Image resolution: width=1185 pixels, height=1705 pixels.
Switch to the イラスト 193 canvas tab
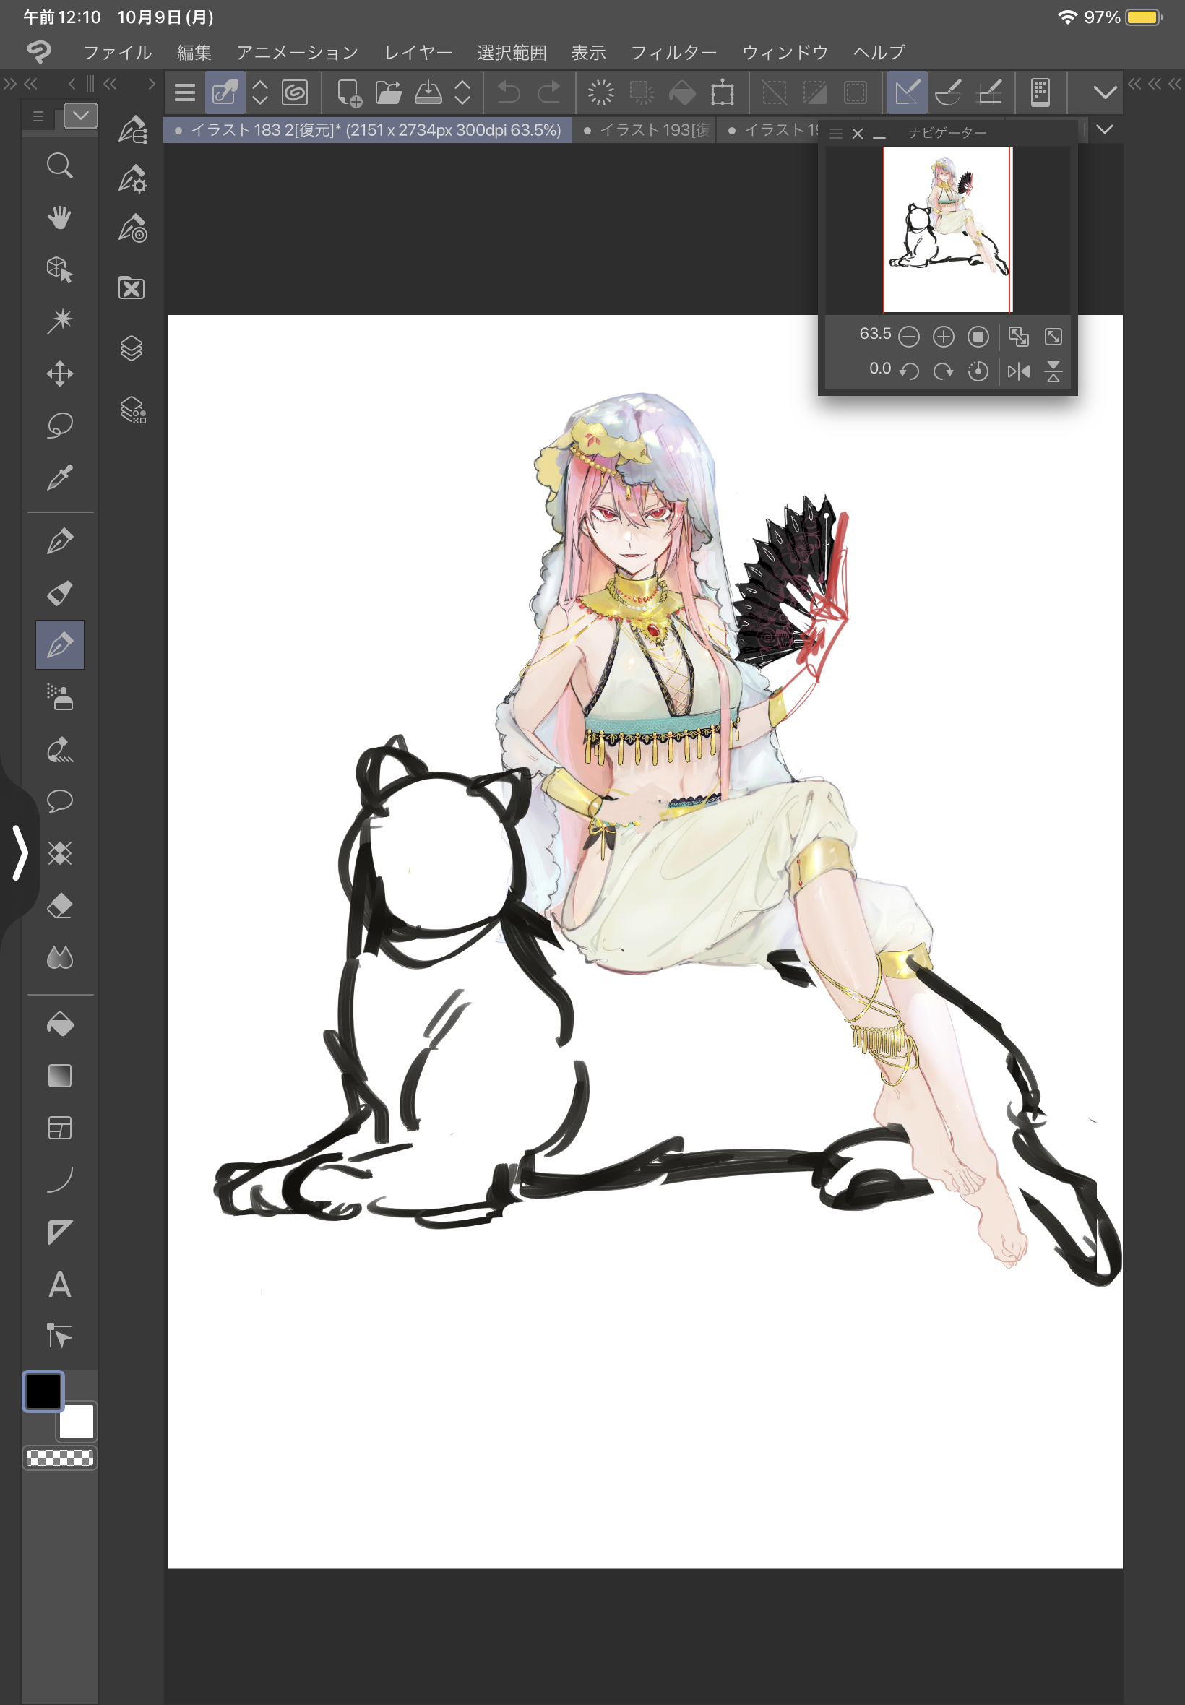click(x=645, y=130)
